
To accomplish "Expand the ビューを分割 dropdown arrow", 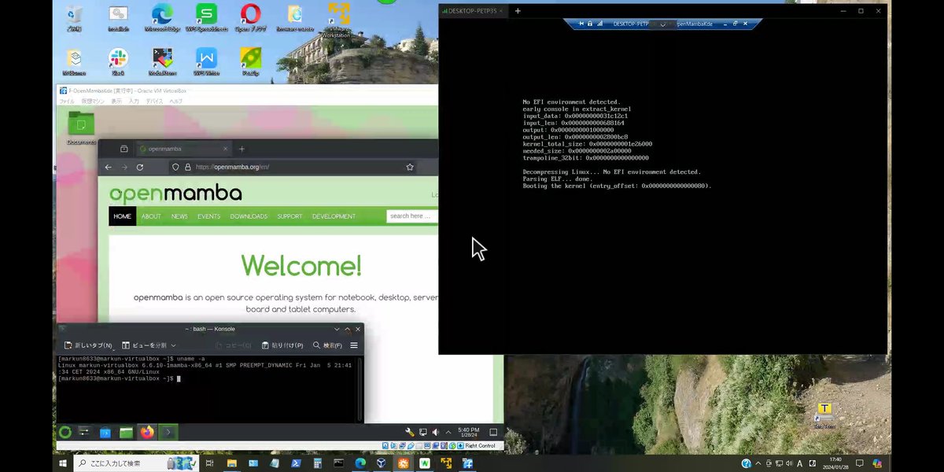I will coord(173,345).
